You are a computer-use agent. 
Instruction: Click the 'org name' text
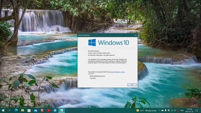pos(93,78)
